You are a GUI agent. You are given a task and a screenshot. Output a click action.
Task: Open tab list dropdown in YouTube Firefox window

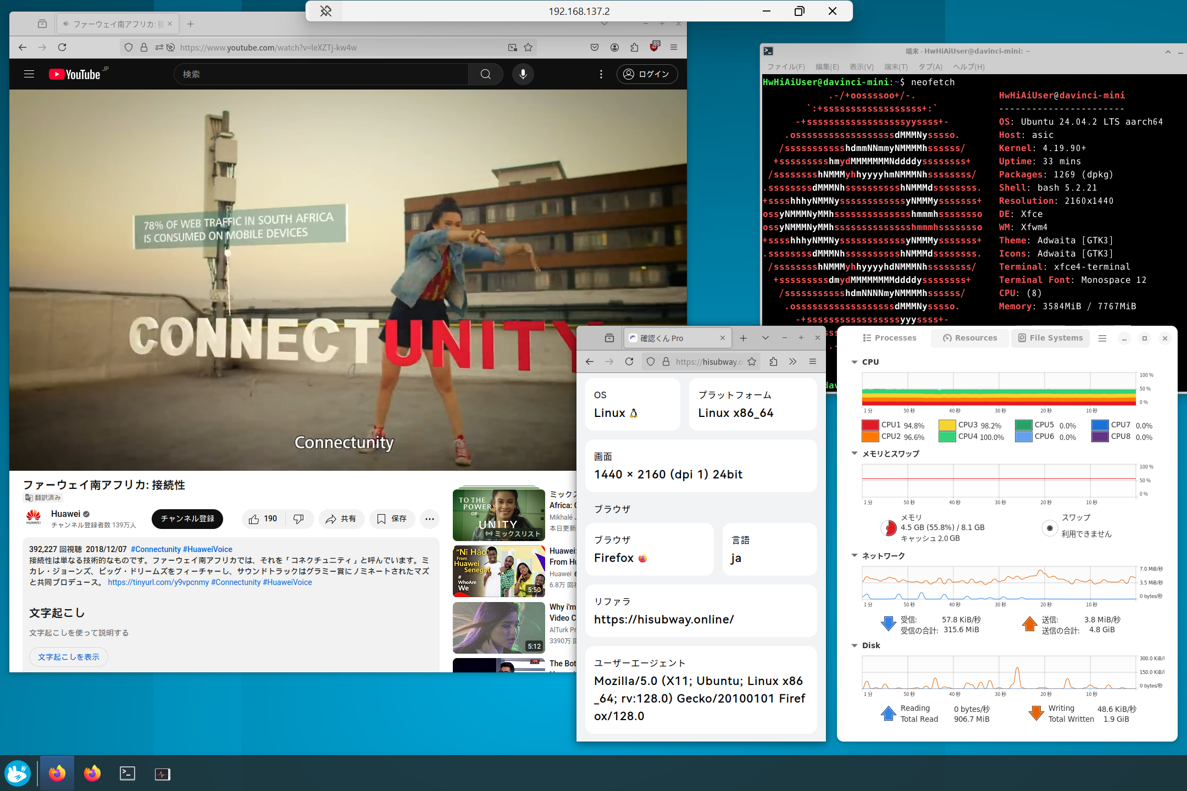click(x=604, y=24)
